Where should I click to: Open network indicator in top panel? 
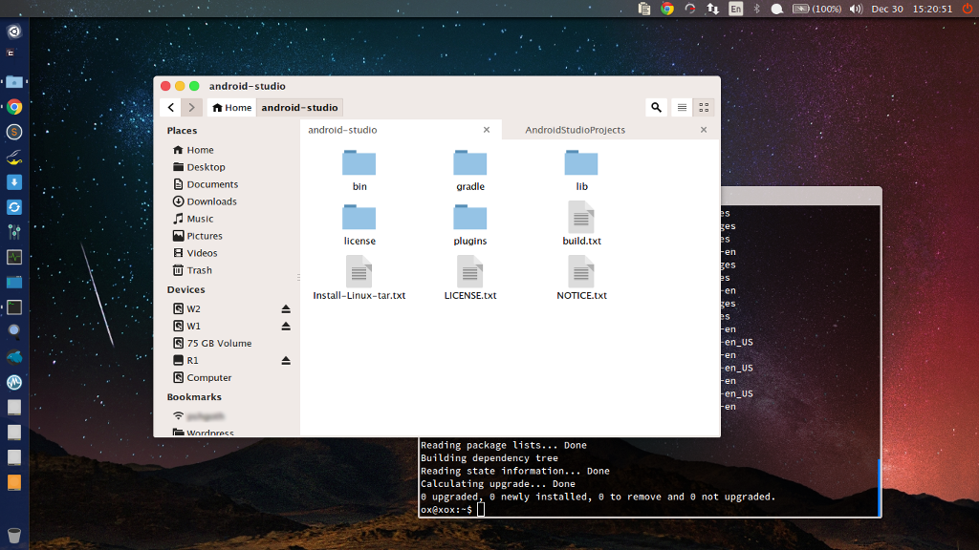pyautogui.click(x=712, y=9)
